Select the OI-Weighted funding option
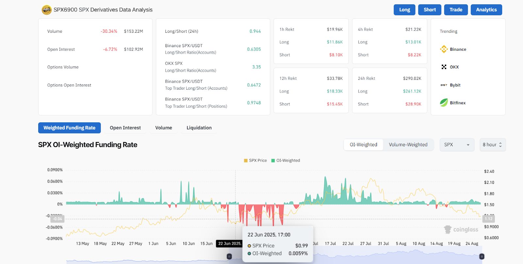 (x=363, y=145)
